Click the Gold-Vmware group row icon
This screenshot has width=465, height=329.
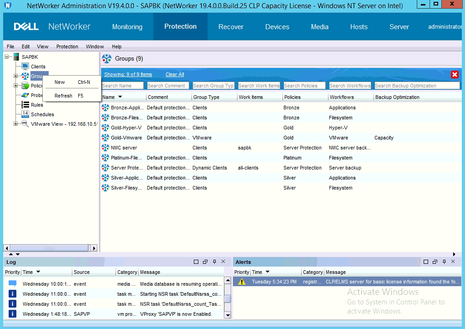tap(106, 138)
